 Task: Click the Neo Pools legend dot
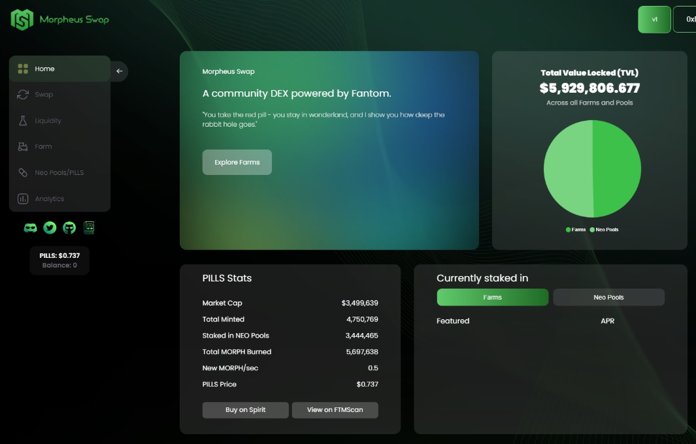[x=592, y=230]
